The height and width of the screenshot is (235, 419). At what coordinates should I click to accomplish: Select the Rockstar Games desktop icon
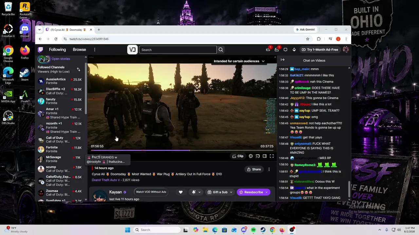(25, 10)
